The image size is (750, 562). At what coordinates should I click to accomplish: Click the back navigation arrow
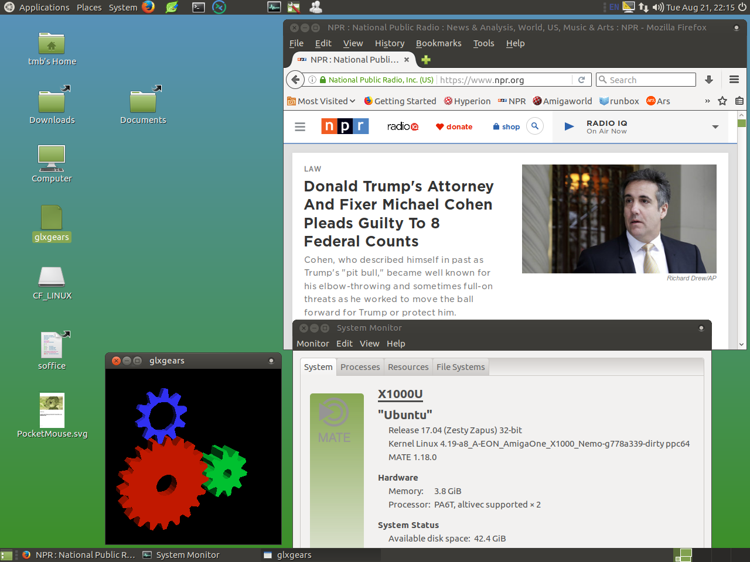point(296,80)
